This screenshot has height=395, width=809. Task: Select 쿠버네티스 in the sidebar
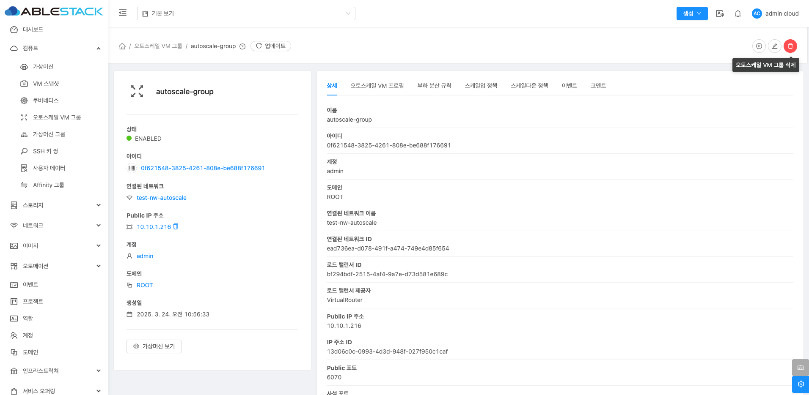[x=46, y=101]
